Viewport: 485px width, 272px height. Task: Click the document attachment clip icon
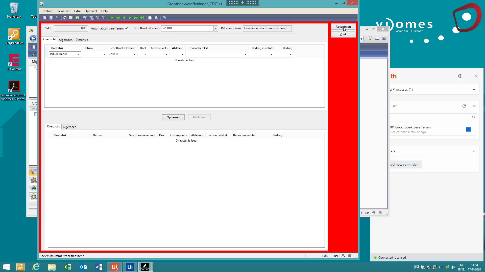(x=150, y=18)
